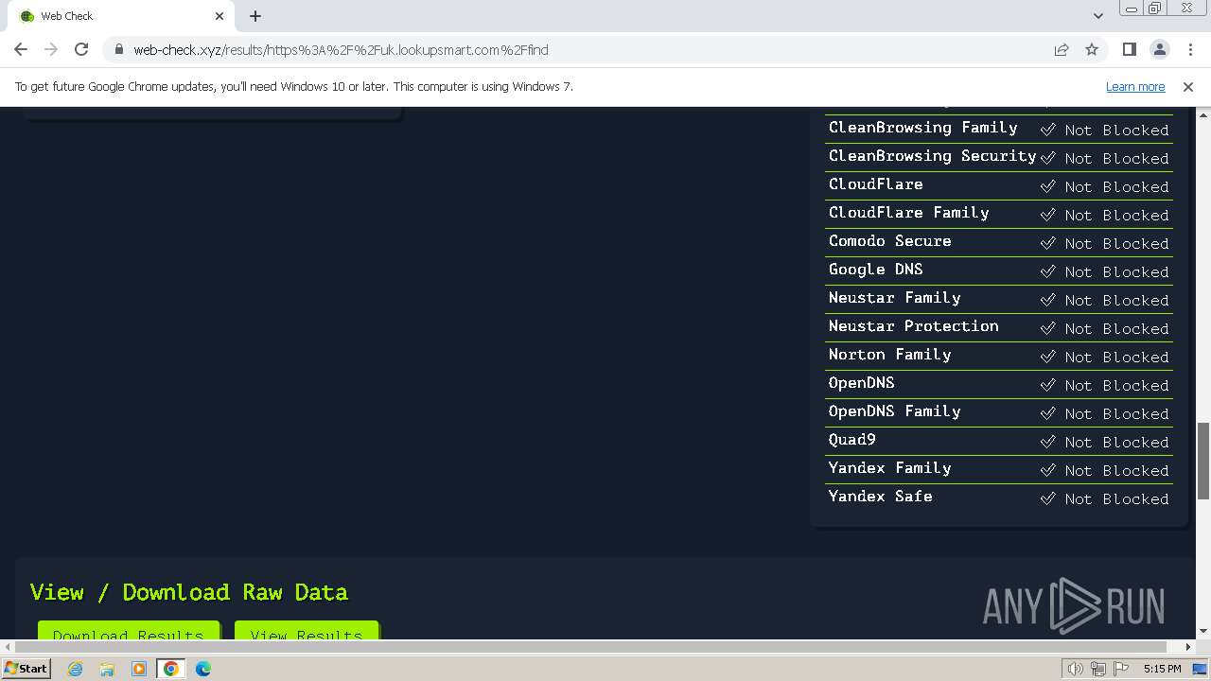Select the Web Check tab
1211x681 pixels.
[x=121, y=16]
